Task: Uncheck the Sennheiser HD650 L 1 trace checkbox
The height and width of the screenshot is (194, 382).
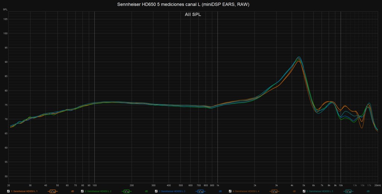Action: (8, 191)
